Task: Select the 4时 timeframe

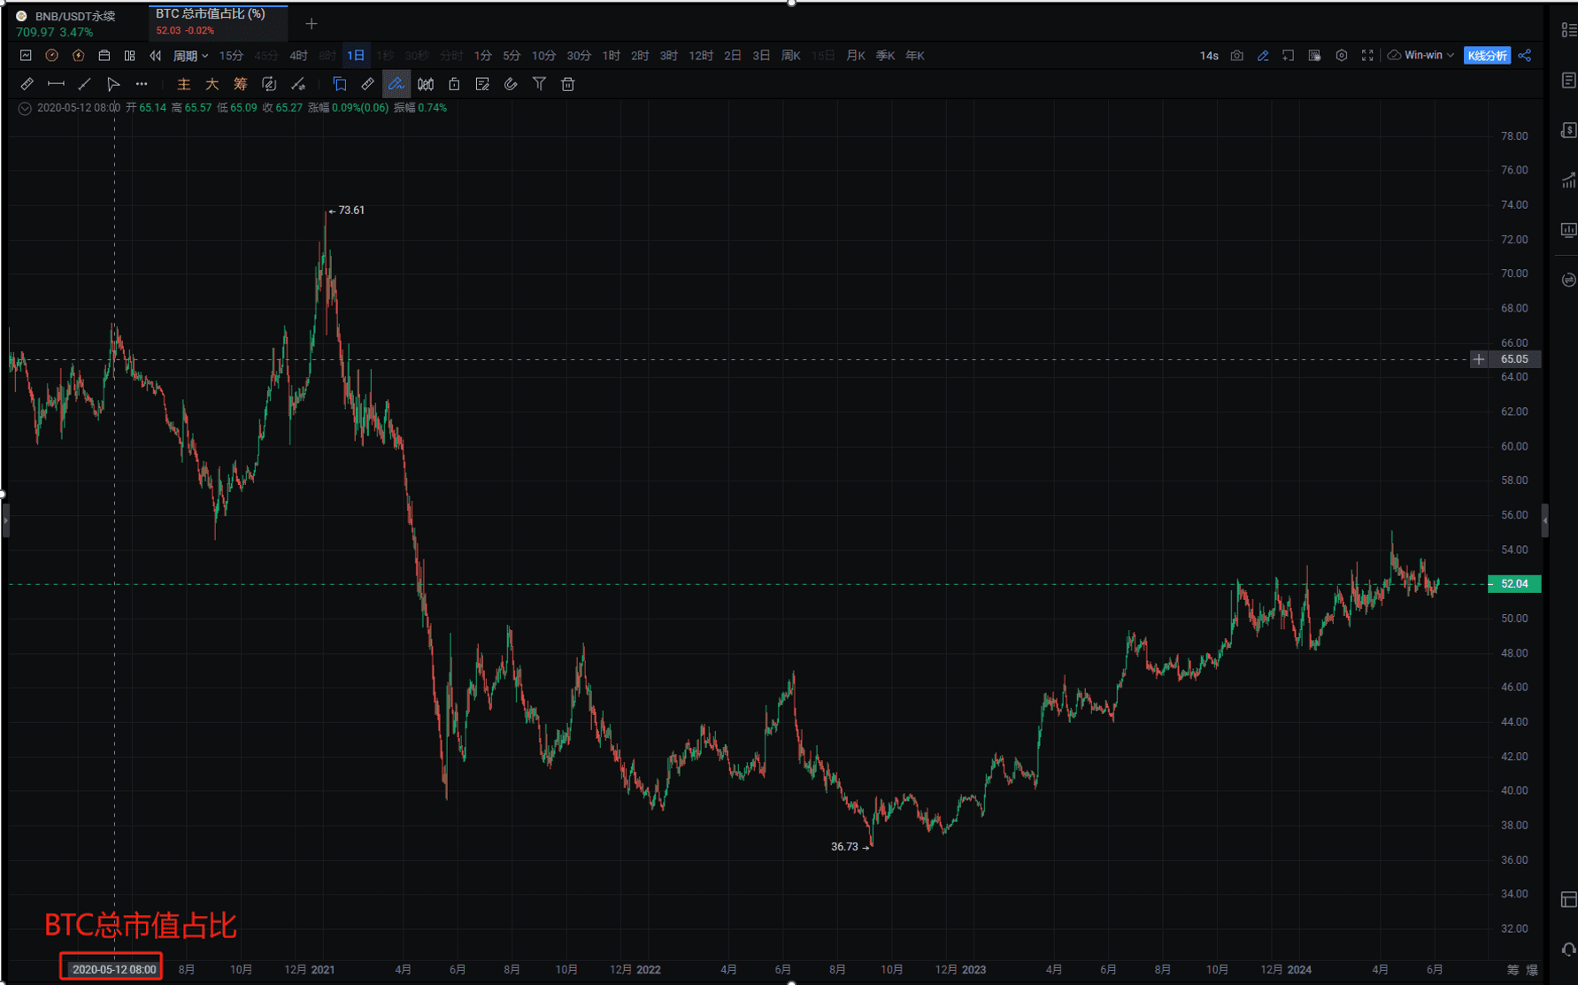Action: point(298,56)
